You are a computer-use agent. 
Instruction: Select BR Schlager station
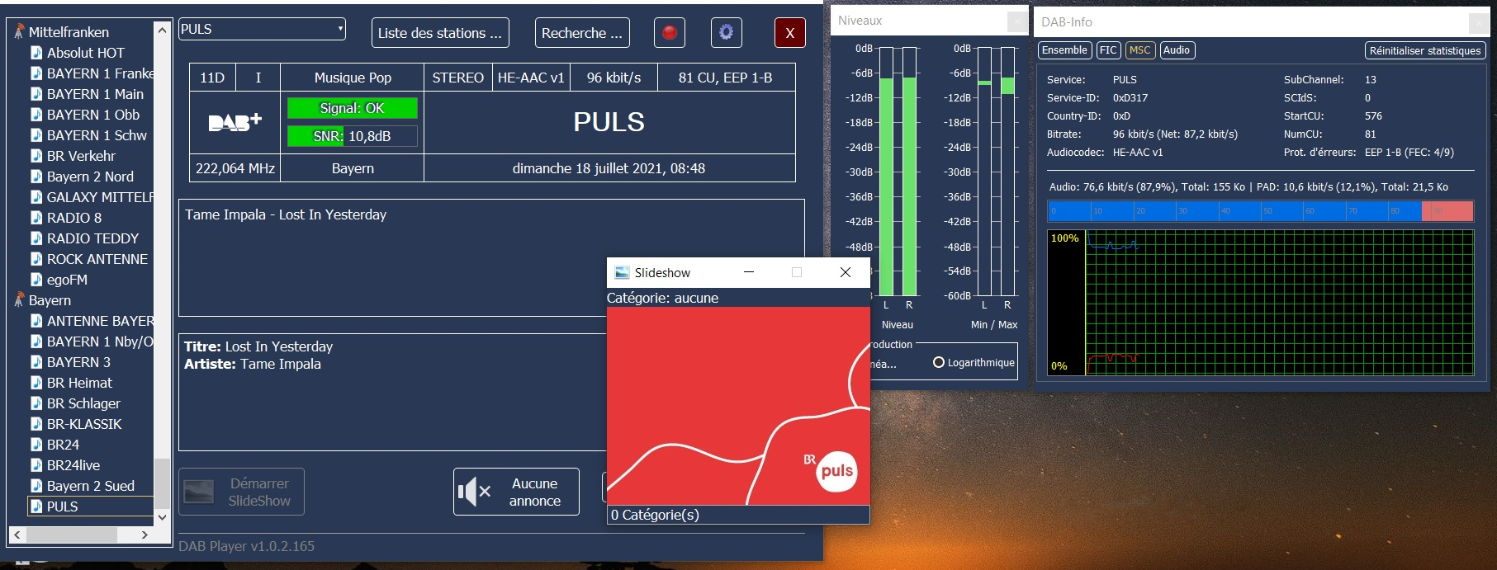tap(83, 403)
